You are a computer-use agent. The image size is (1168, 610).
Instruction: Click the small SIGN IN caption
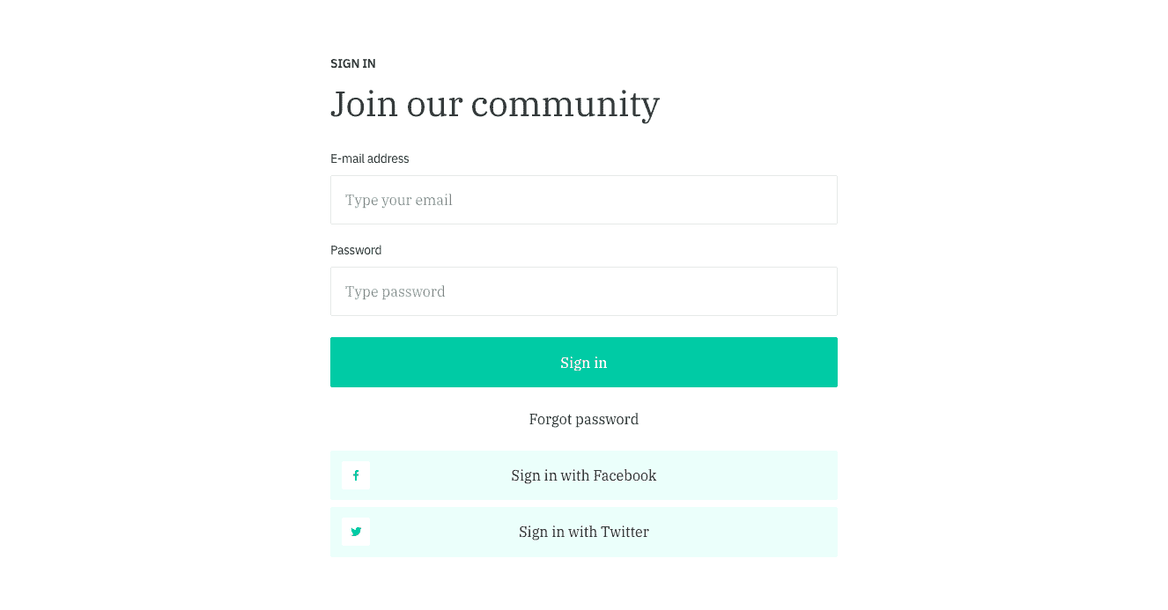point(353,63)
